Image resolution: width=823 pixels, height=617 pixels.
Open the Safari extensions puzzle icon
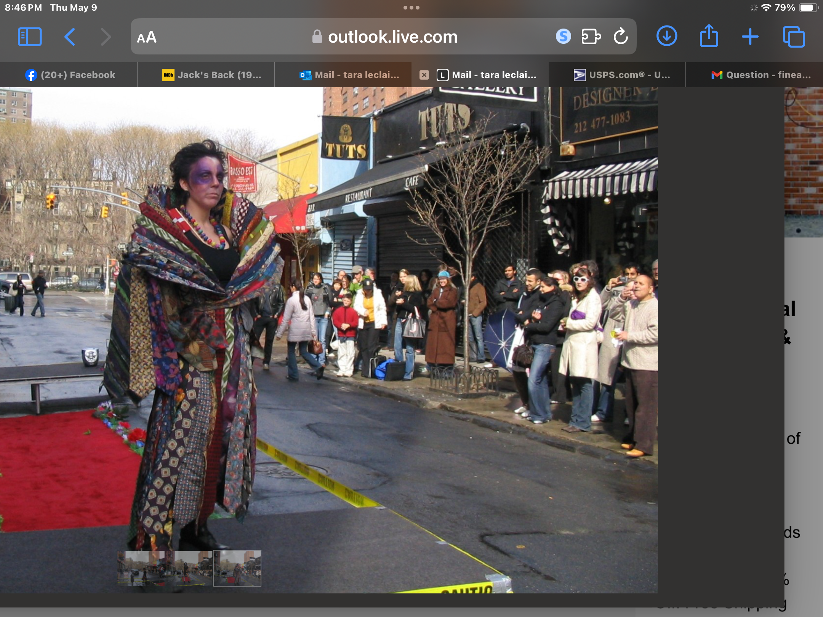[x=591, y=37]
